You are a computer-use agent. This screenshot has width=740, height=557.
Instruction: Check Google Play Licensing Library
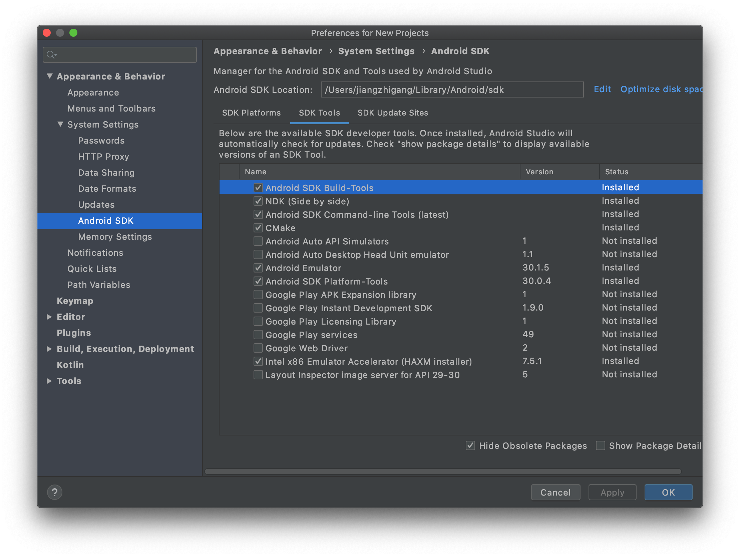click(x=258, y=322)
